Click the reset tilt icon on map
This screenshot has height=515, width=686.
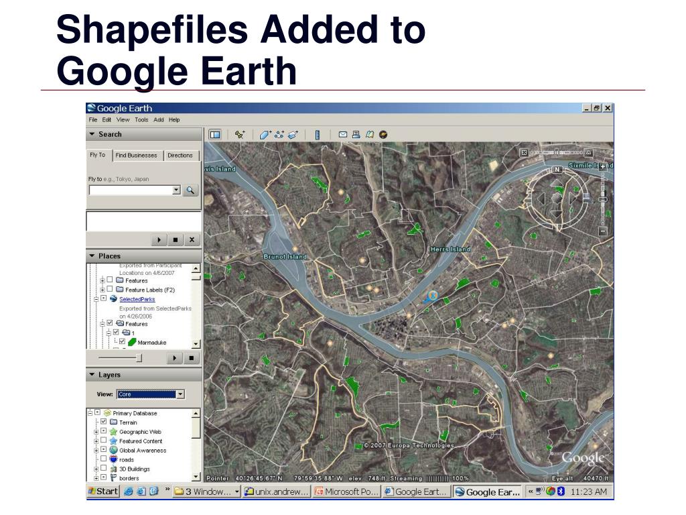524,152
